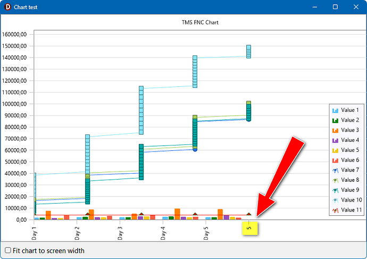Viewport: 367px width, 259px height.
Task: Select the Value 1 legend label
Action: pos(349,110)
